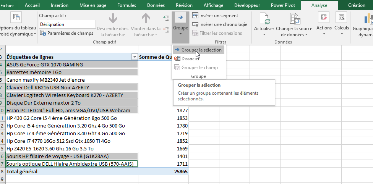The height and width of the screenshot is (184, 373).
Task: Open the Révision tab
Action: [x=184, y=5]
